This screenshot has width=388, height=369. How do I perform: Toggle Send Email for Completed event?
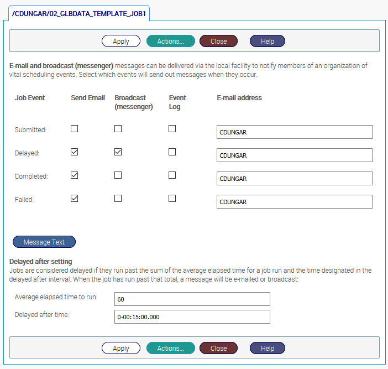pyautogui.click(x=75, y=175)
